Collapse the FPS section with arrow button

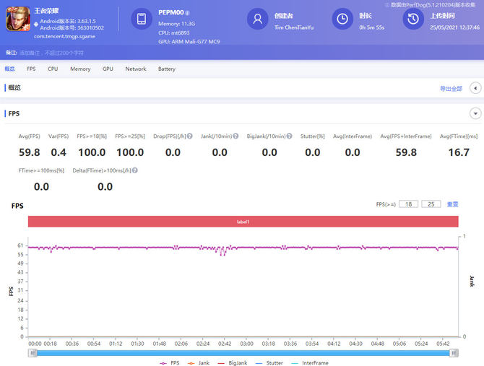coord(475,113)
